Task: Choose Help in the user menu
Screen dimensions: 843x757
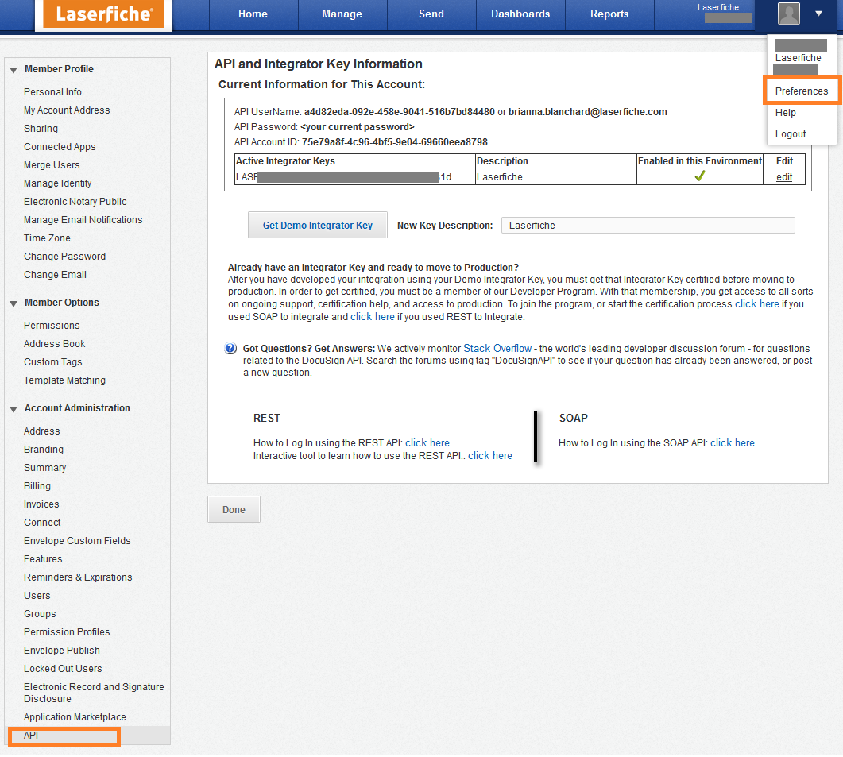Action: pos(786,112)
